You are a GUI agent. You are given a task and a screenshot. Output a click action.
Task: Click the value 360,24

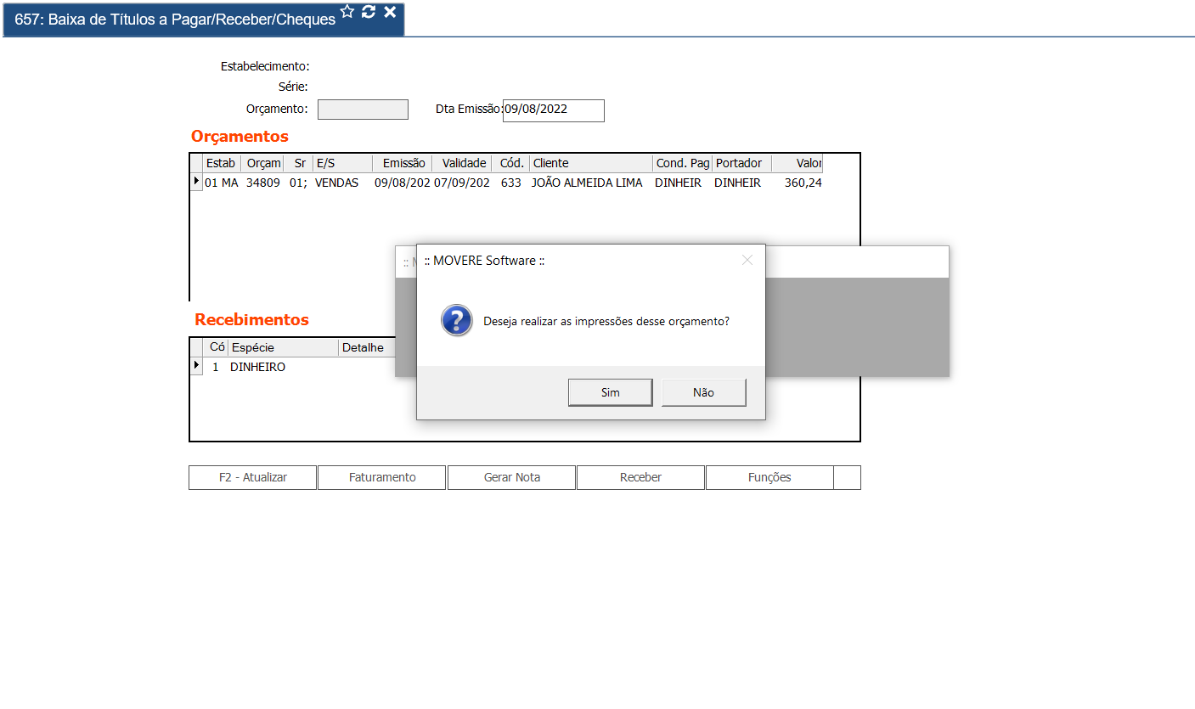[803, 183]
